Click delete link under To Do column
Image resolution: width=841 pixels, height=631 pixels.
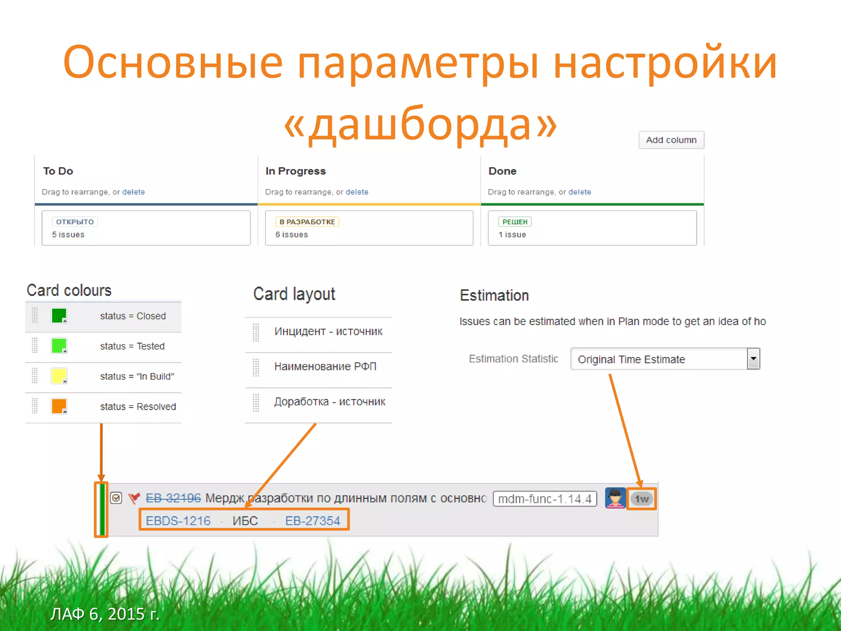click(x=133, y=192)
